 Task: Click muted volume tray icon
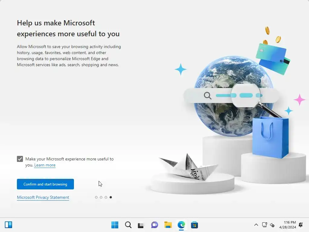coord(272,225)
